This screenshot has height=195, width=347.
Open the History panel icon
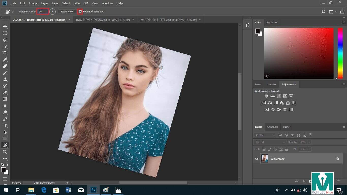[x=248, y=25]
